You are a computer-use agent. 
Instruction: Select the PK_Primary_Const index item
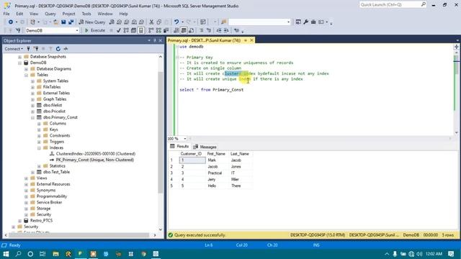(94, 160)
